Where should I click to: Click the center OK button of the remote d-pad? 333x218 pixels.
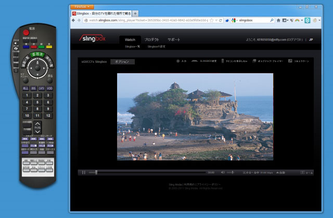[x=37, y=68]
